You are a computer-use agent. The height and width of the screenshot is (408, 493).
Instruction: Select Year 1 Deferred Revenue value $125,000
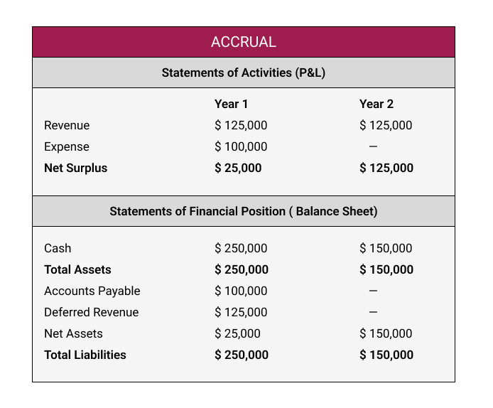coord(241,312)
